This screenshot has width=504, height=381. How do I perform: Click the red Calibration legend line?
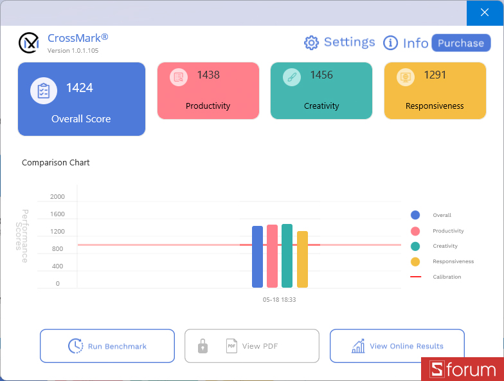click(x=415, y=277)
